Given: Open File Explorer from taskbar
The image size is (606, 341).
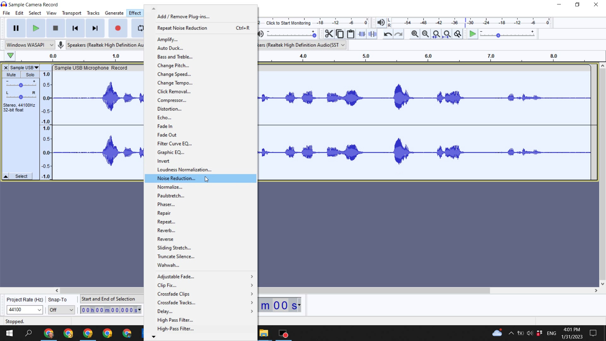Looking at the screenshot, I should tap(264, 333).
